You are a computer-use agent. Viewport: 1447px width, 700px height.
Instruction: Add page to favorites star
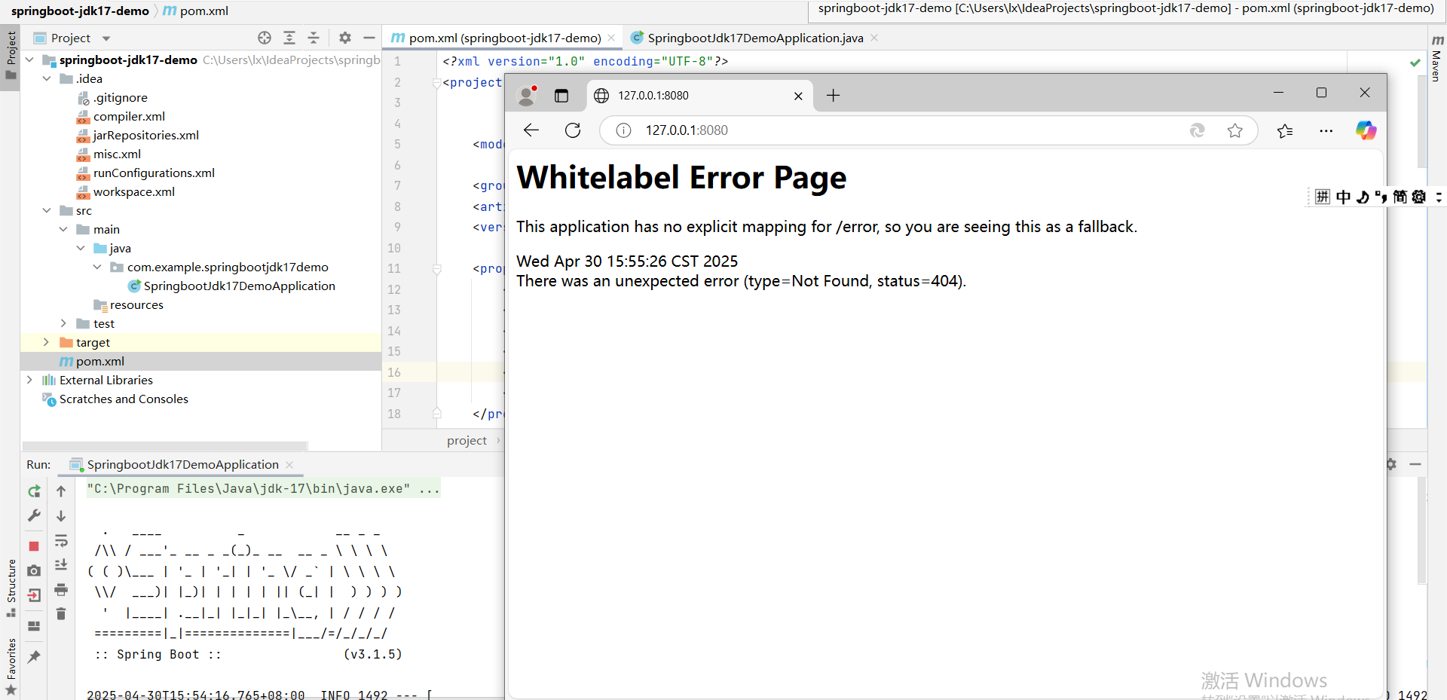(x=1234, y=130)
